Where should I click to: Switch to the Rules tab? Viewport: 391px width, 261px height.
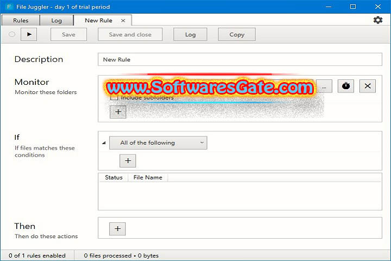coord(21,20)
